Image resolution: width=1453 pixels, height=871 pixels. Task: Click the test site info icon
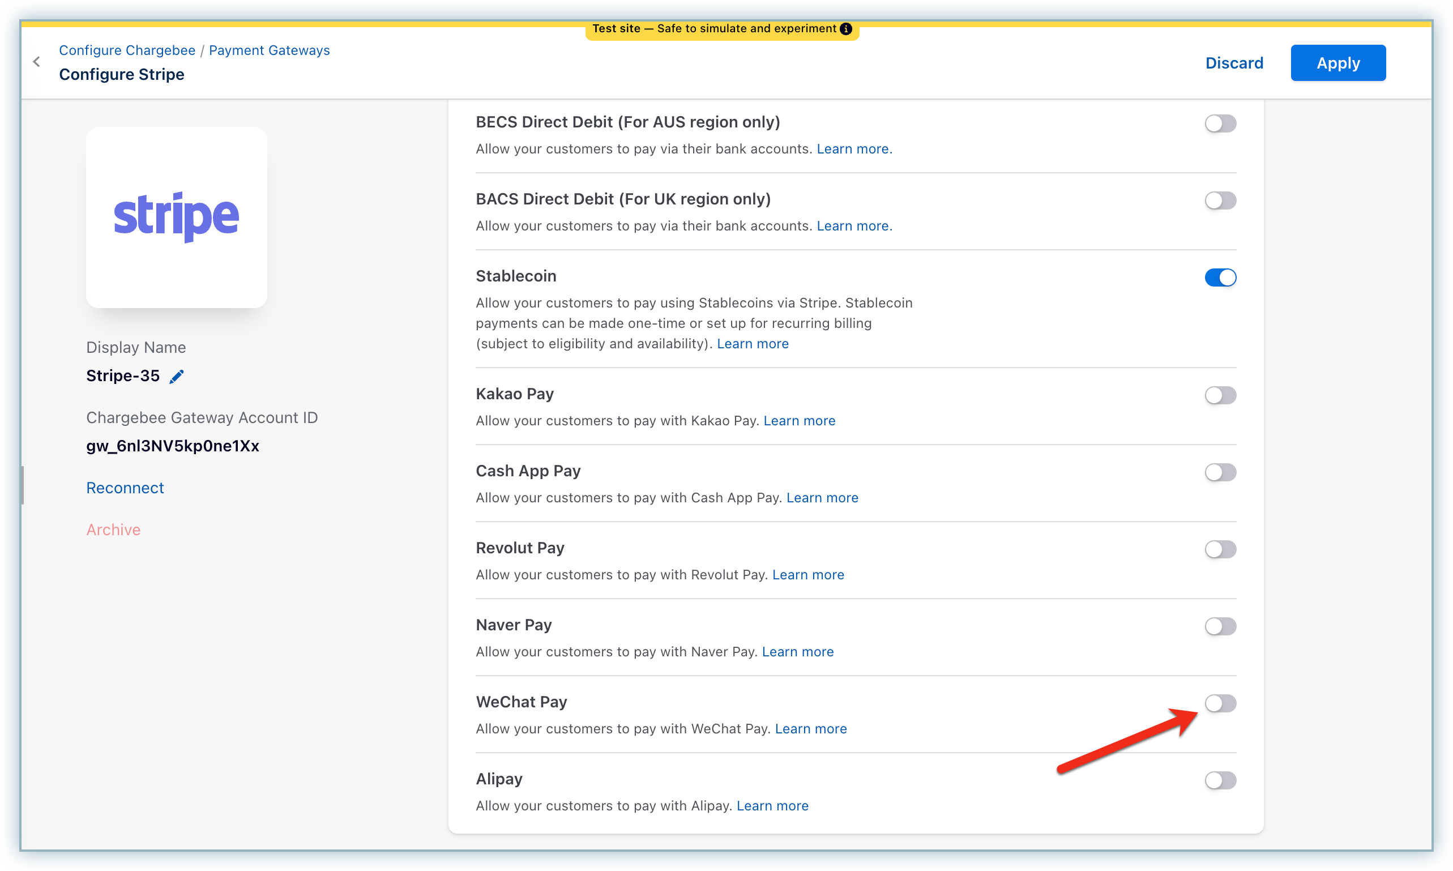click(x=845, y=29)
